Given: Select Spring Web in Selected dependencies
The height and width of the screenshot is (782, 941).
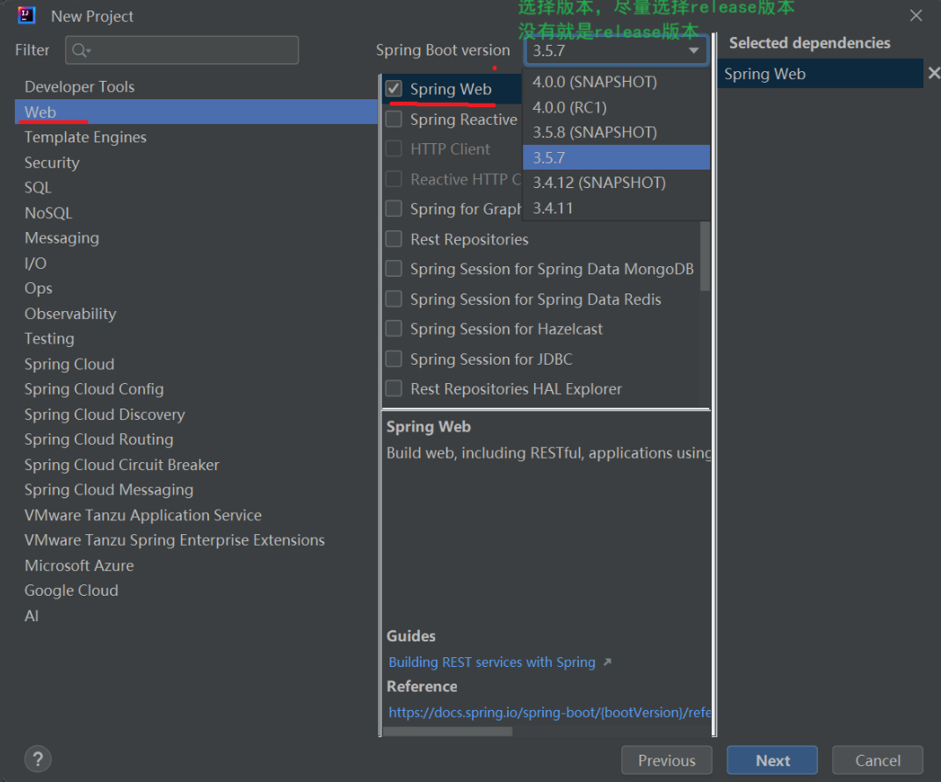Looking at the screenshot, I should click(820, 74).
